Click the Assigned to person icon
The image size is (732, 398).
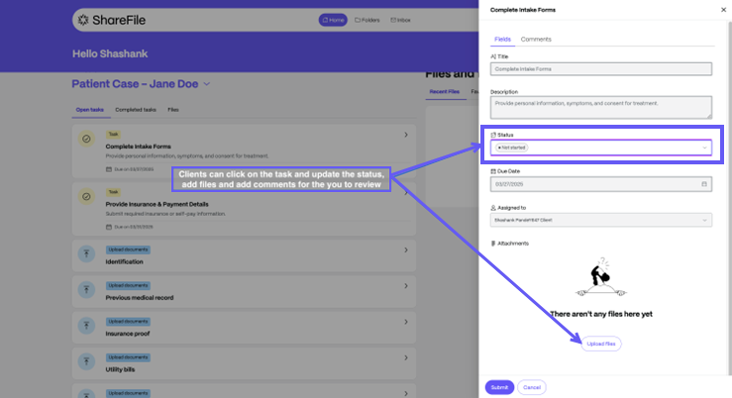[493, 208]
